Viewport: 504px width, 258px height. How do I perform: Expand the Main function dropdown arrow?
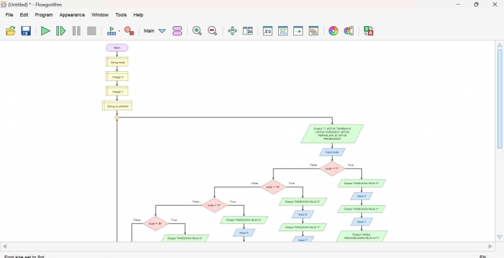(x=162, y=31)
